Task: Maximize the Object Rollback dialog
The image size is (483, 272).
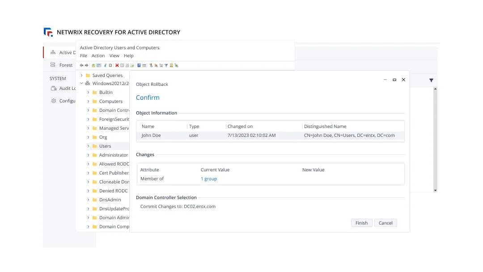Action: [394, 80]
